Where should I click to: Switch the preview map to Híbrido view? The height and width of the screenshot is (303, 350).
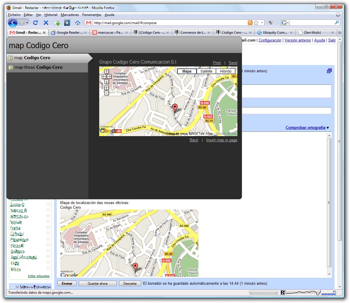pos(226,71)
